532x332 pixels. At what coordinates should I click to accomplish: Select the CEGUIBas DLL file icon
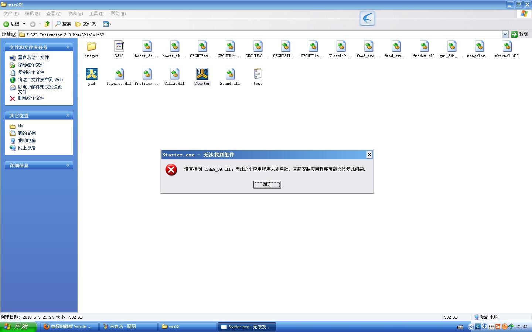202,46
